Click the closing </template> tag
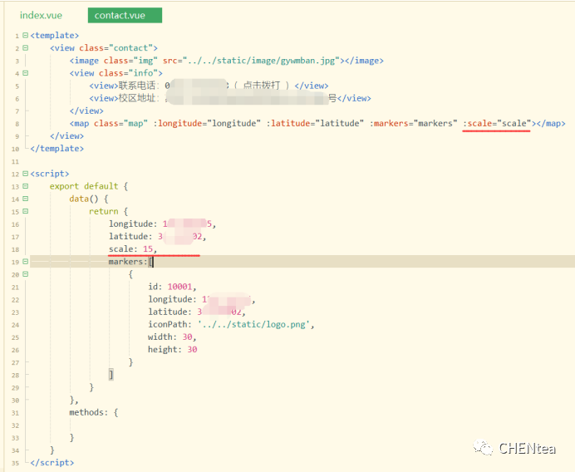Viewport: 575px width, 472px height. (57, 149)
